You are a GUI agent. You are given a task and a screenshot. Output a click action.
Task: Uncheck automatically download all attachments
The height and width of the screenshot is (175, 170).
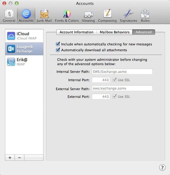(58, 50)
